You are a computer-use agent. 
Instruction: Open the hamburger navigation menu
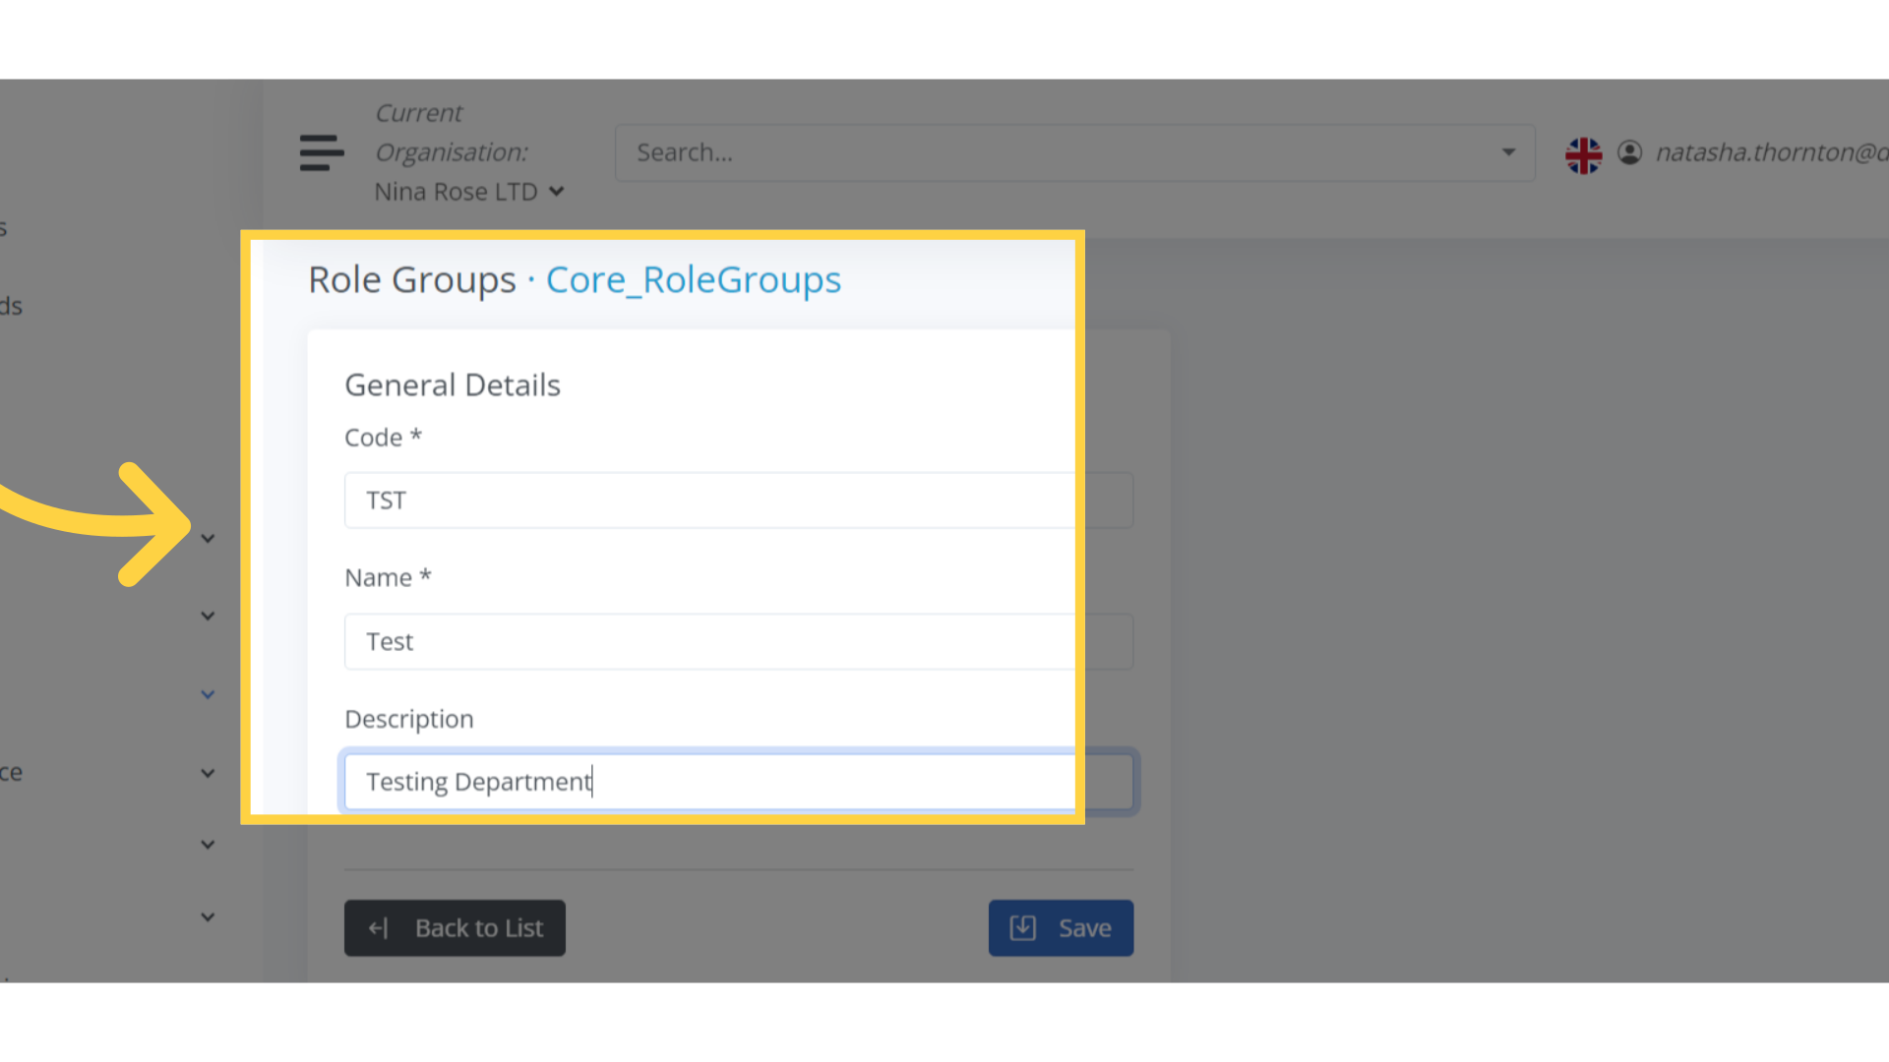click(321, 152)
